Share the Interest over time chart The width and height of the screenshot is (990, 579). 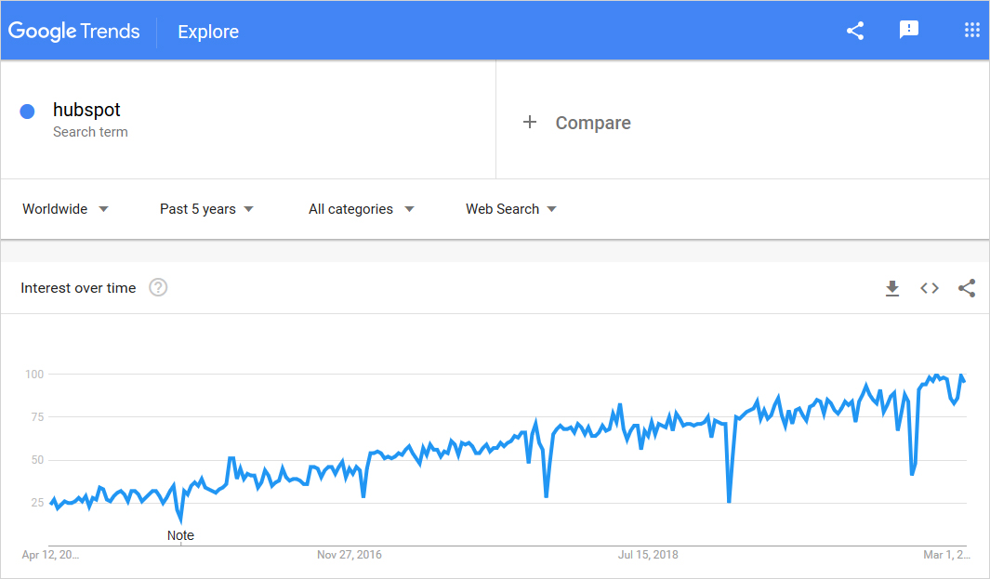tap(967, 288)
